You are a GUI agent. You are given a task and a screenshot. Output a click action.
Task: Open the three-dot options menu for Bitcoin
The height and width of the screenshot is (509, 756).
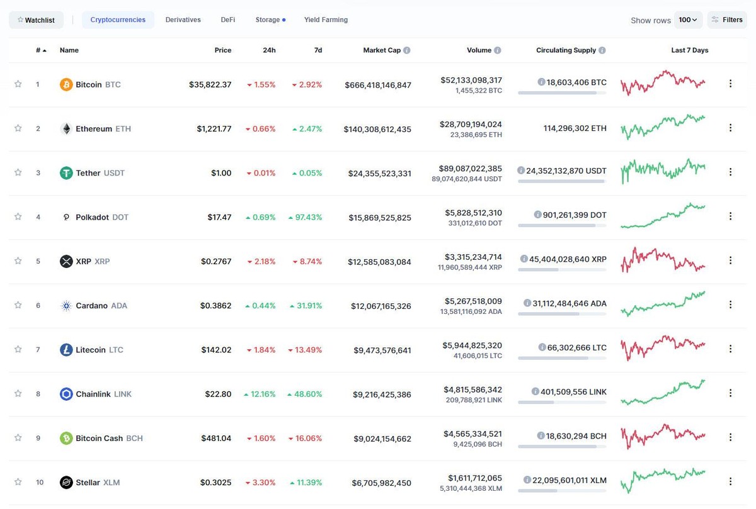[730, 84]
